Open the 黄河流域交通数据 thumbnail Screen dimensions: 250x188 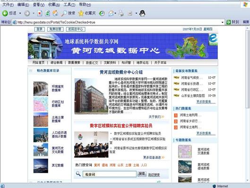pos(185,152)
